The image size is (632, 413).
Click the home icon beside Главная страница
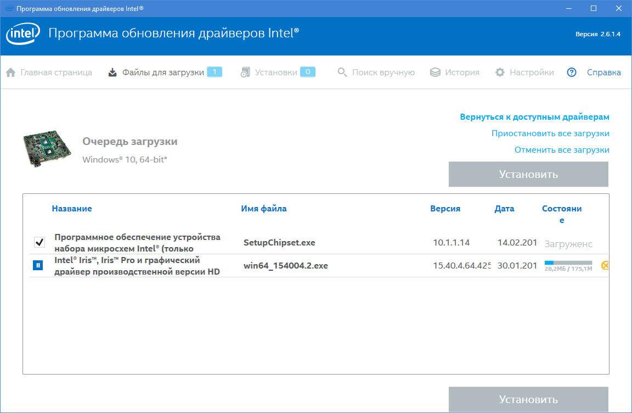tap(11, 72)
